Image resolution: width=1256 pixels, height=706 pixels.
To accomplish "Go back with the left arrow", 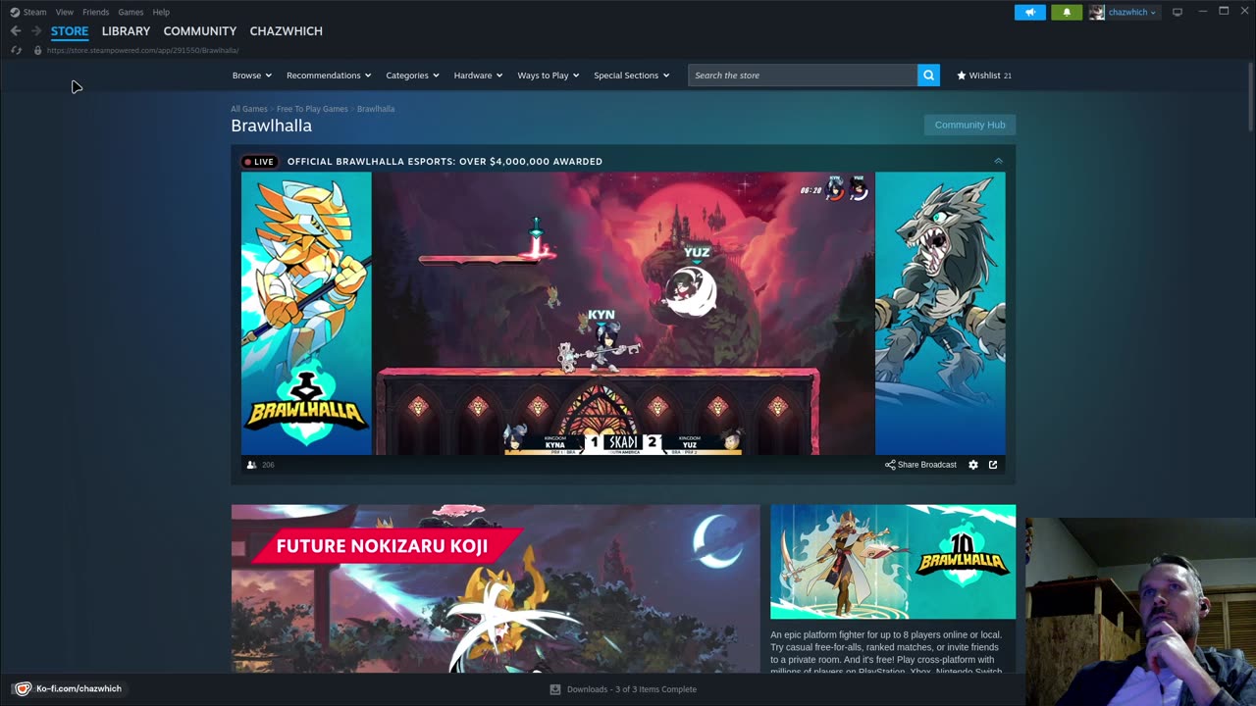I will click(16, 31).
